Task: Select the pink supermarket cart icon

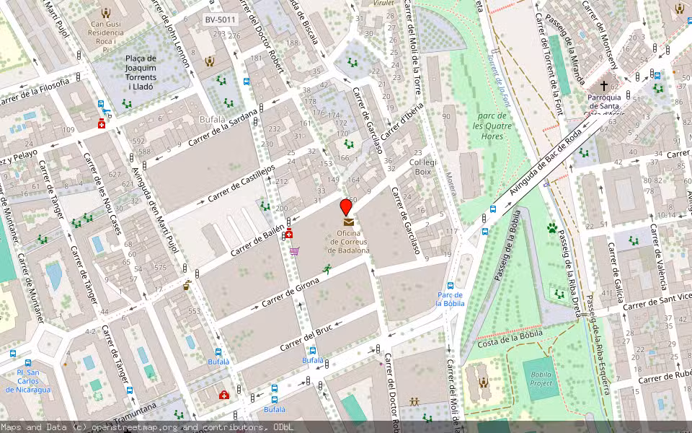Action: [x=294, y=251]
